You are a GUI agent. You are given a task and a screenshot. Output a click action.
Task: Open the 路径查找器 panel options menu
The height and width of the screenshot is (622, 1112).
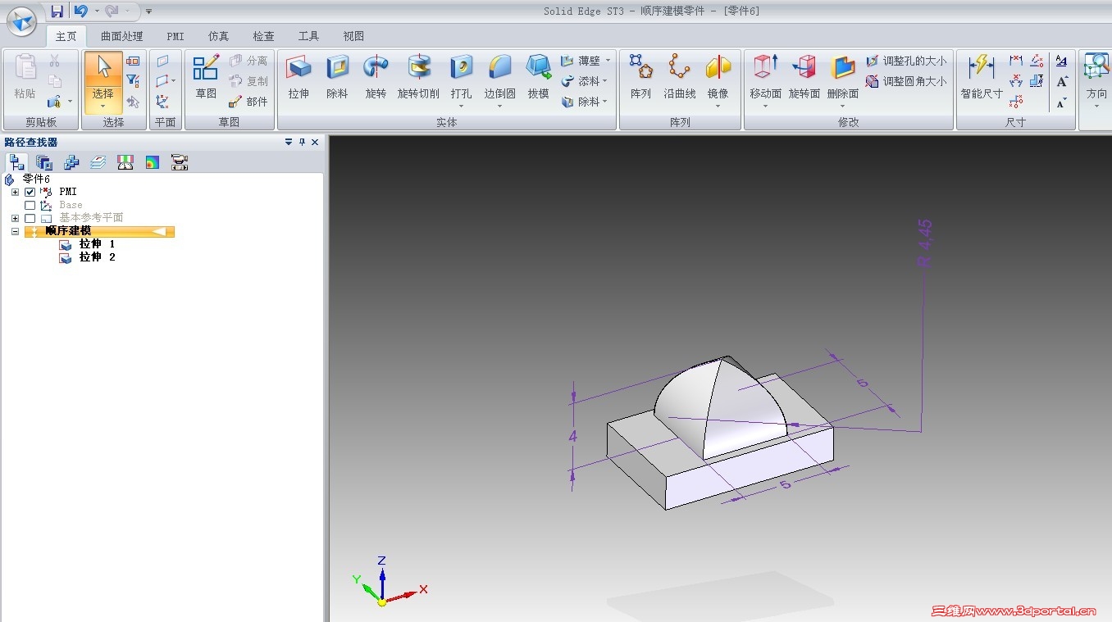click(x=289, y=142)
